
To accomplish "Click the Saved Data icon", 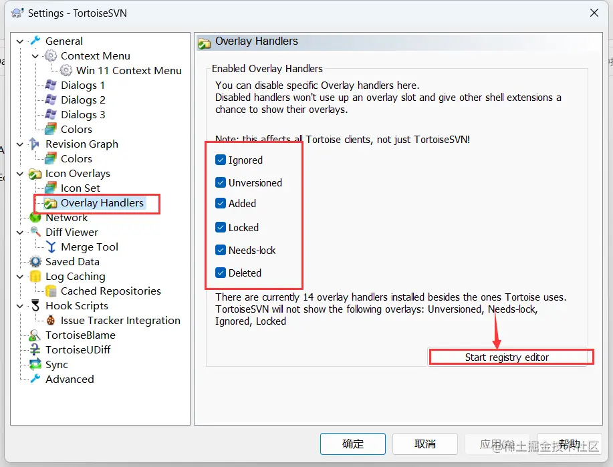I will coord(35,261).
